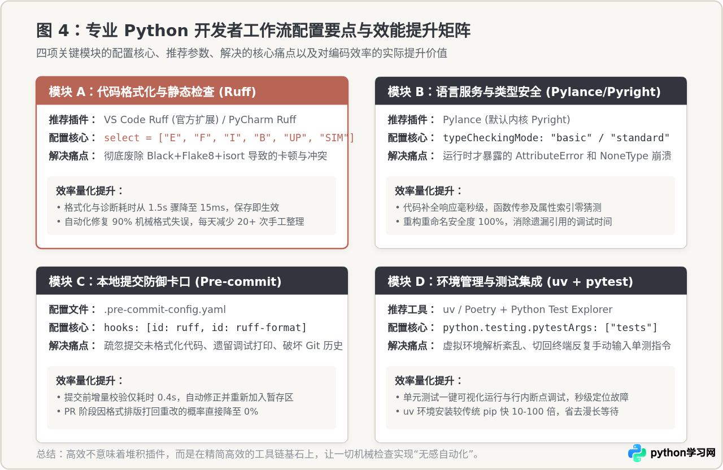The height and width of the screenshot is (470, 723).
Task: Click "虚拟环境解析紊乱、切回终端反复手动输入单测指令"
Action: (x=557, y=346)
